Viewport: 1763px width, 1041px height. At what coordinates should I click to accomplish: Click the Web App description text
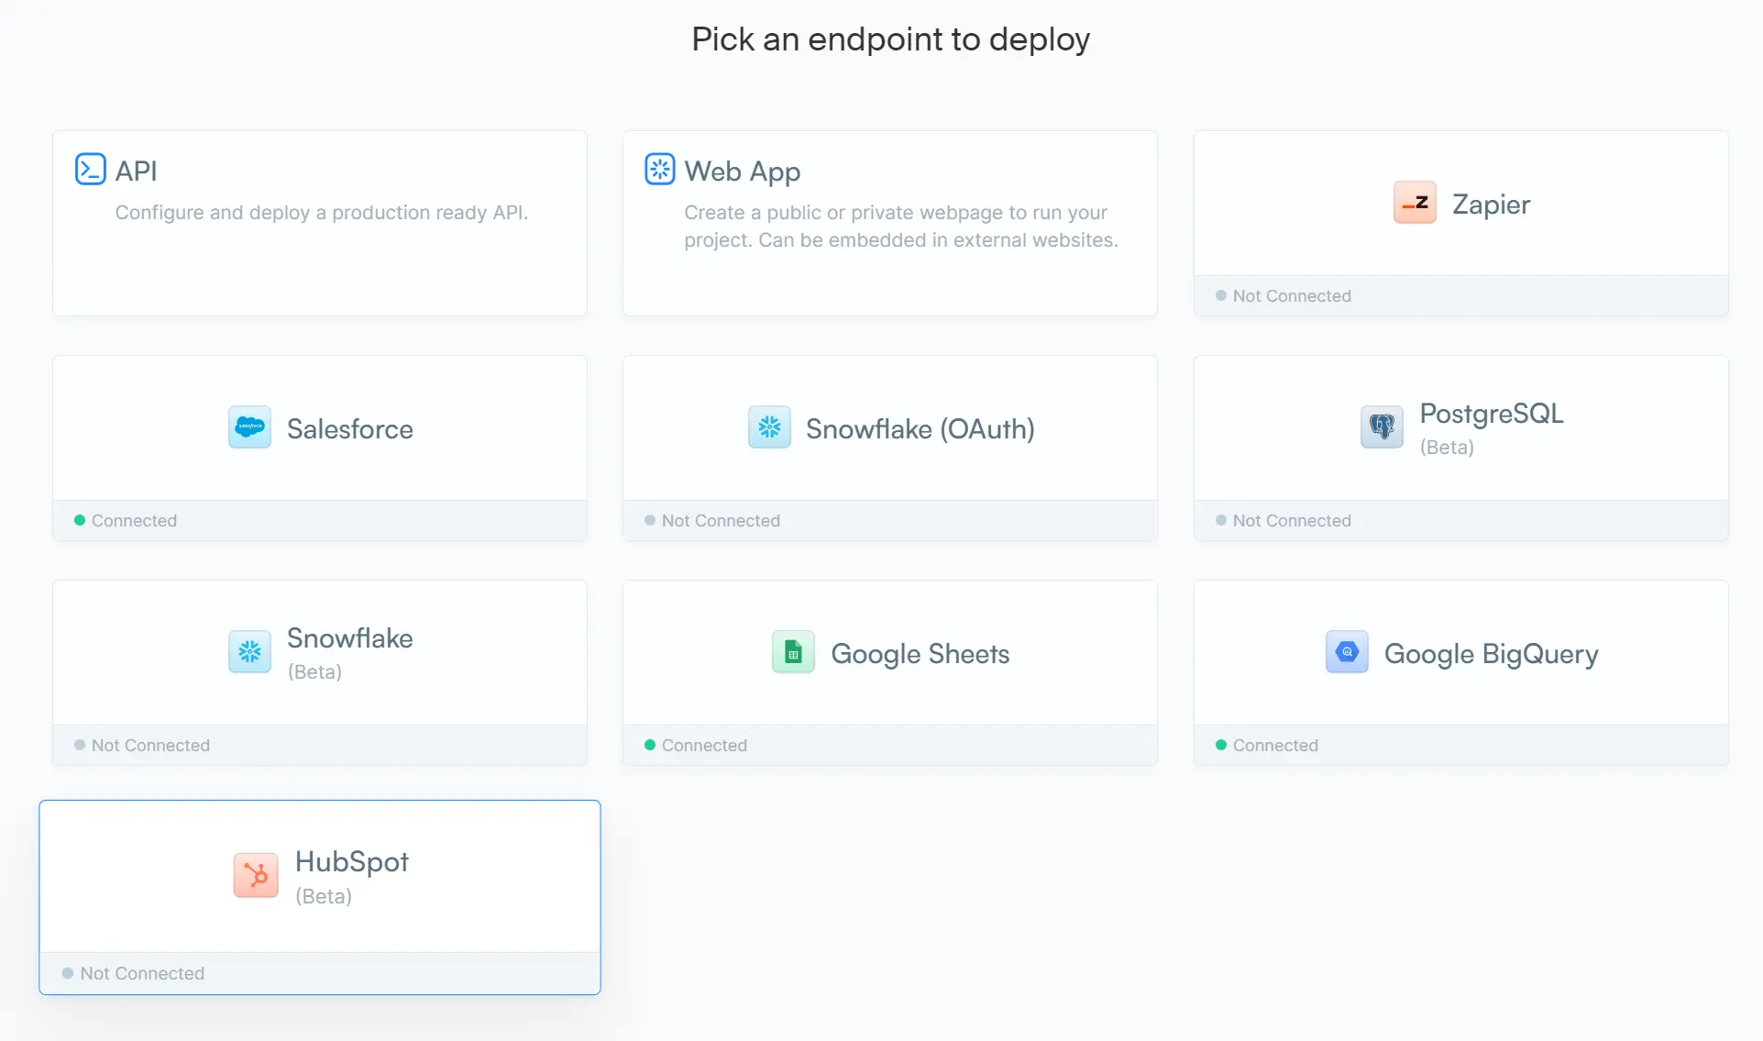(900, 227)
